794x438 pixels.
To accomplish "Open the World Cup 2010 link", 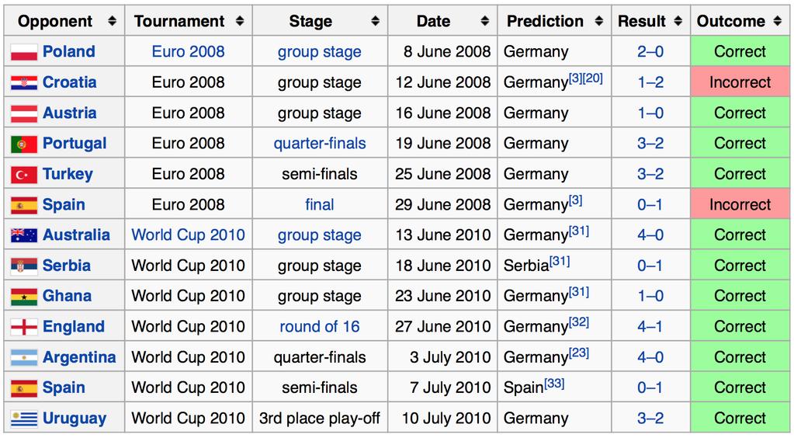I will click(188, 235).
